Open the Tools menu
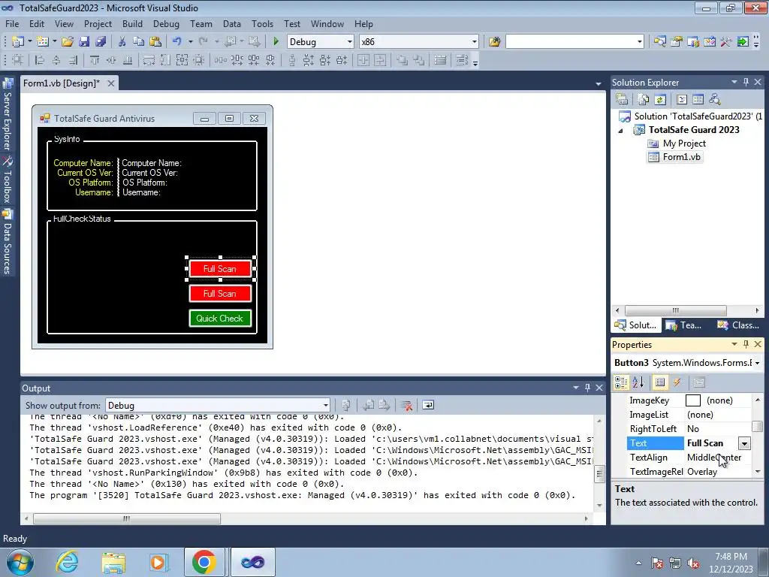This screenshot has width=769, height=577. (262, 24)
